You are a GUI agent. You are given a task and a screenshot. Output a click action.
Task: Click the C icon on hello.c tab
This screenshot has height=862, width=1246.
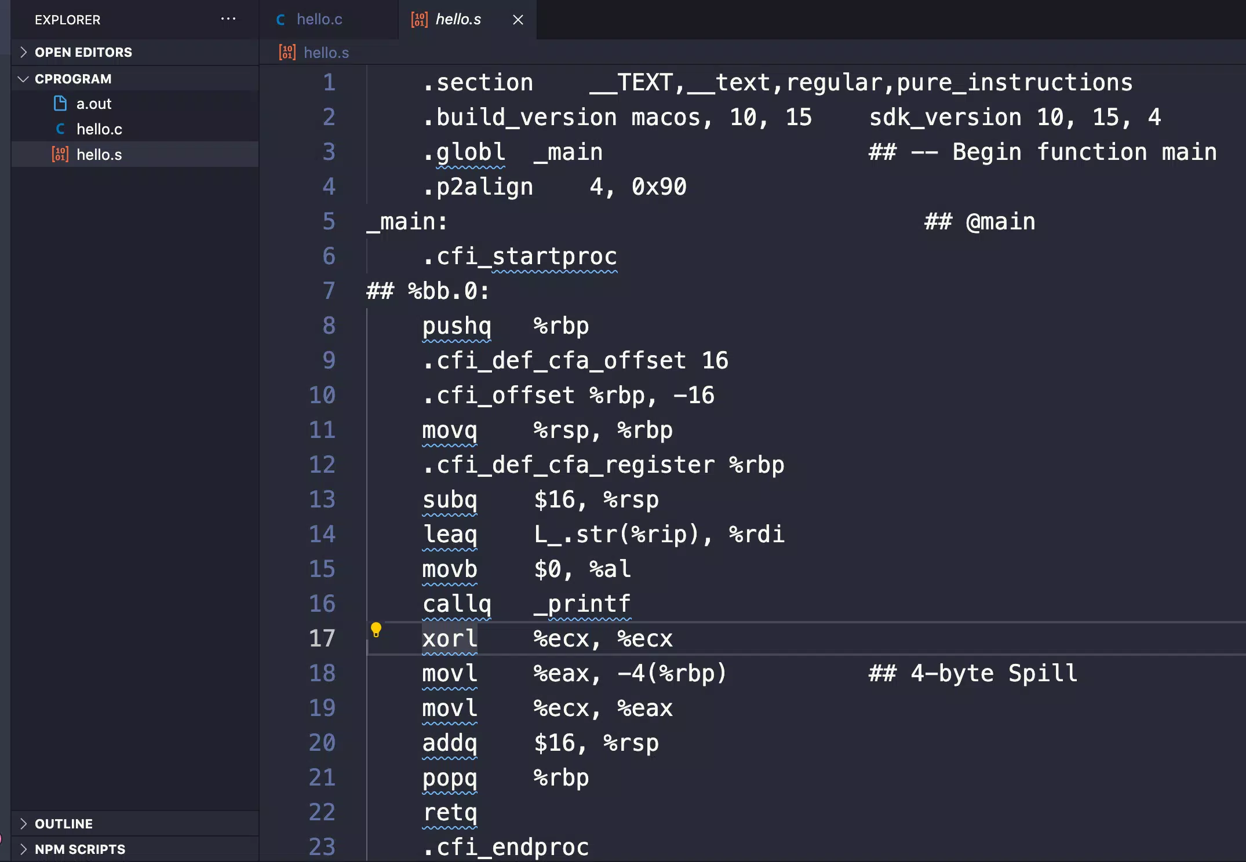pyautogui.click(x=281, y=20)
